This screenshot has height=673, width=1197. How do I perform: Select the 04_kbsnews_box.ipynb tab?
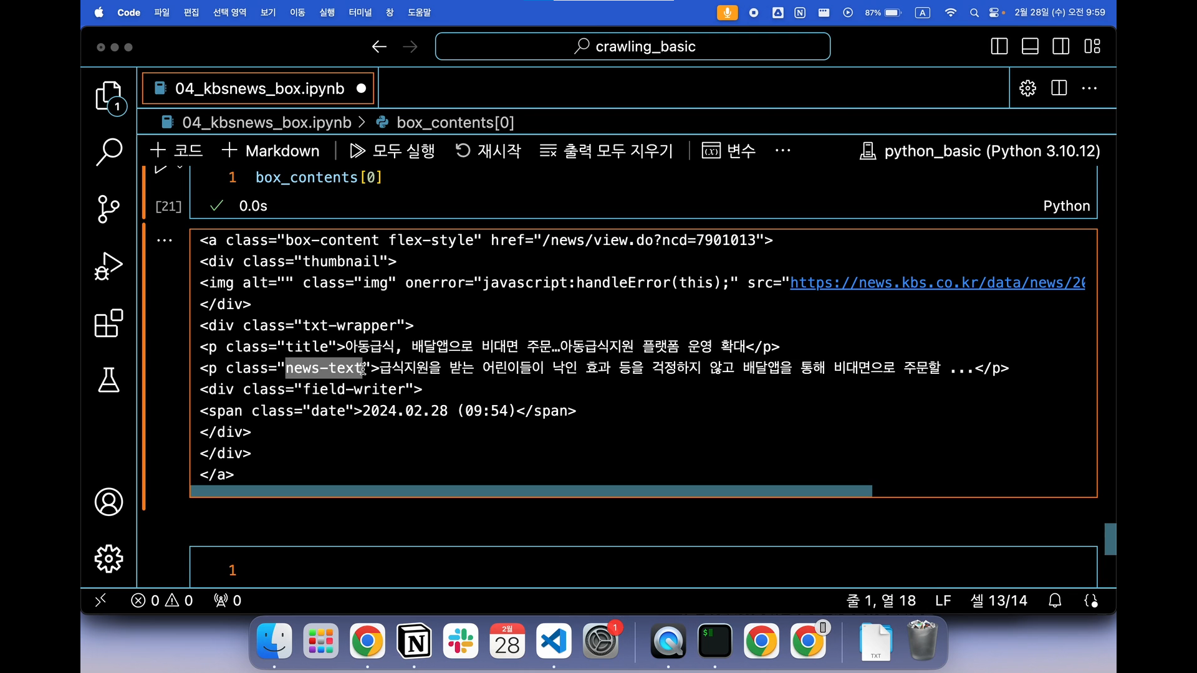259,88
